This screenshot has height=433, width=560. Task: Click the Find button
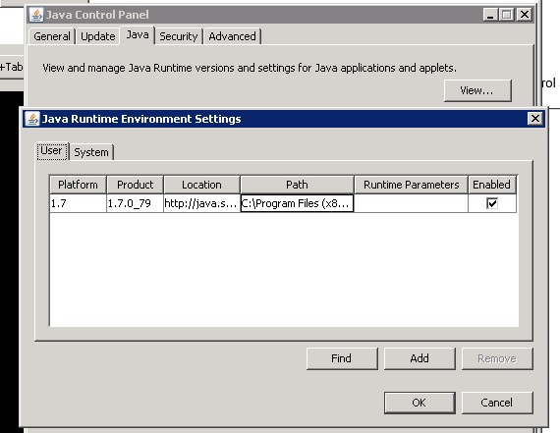tap(342, 358)
